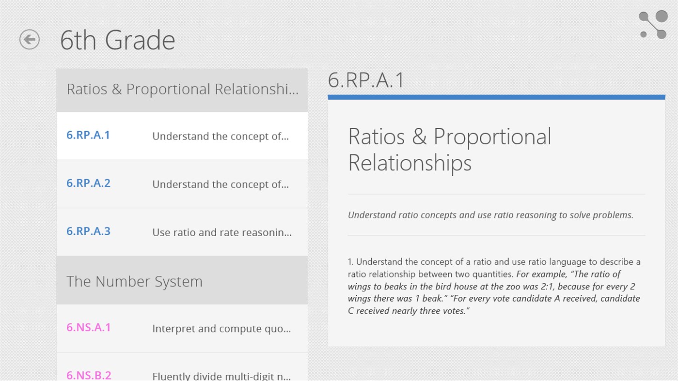Collapse The Number System section header

pos(182,281)
